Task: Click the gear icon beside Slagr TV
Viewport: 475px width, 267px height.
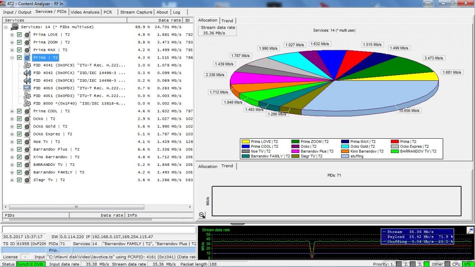Action: pyautogui.click(x=27, y=180)
